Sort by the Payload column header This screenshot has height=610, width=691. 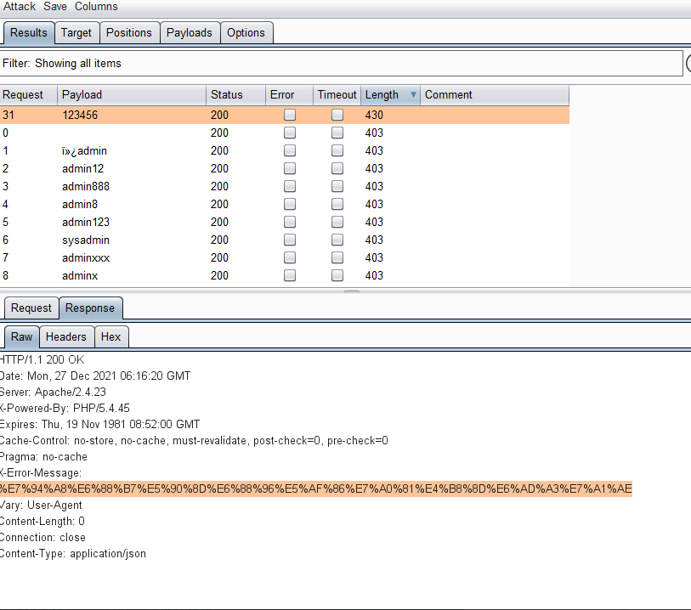click(x=132, y=94)
